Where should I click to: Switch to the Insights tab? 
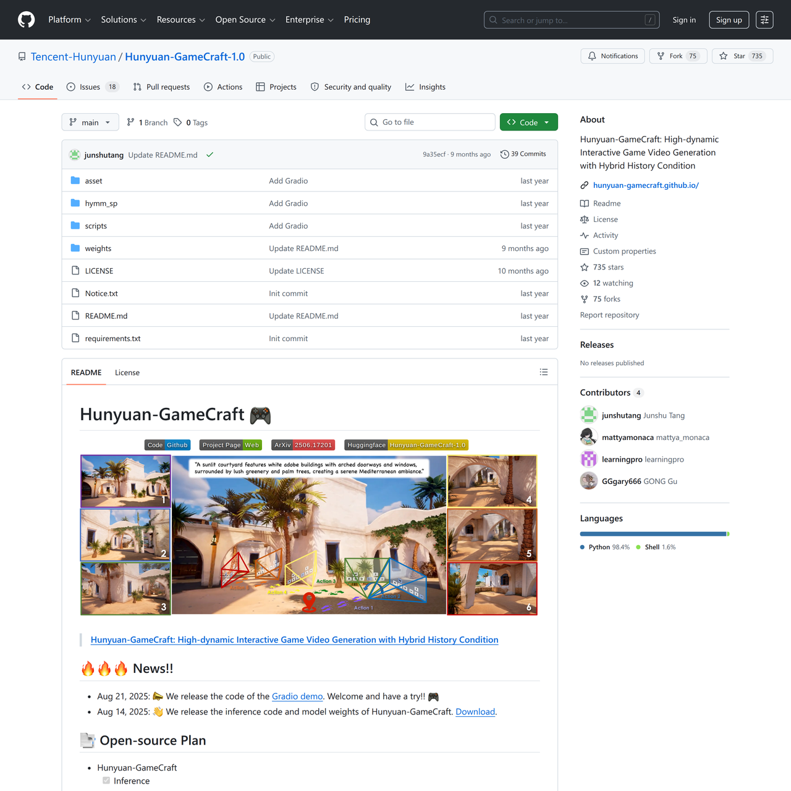click(425, 87)
